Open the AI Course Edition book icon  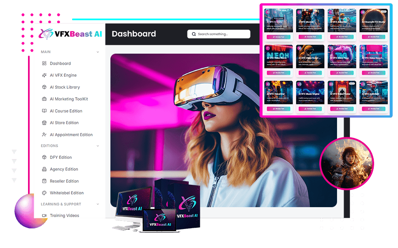pos(44,111)
